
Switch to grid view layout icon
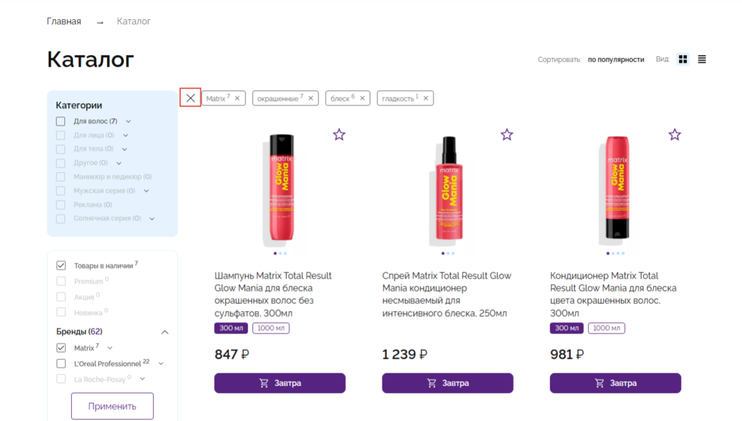pyautogui.click(x=683, y=59)
